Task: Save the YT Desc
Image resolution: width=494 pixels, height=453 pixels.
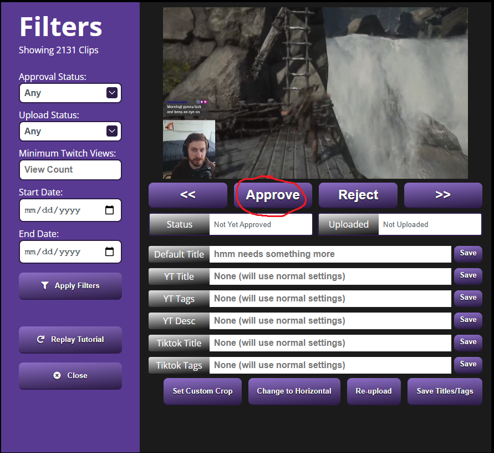Action: (468, 320)
